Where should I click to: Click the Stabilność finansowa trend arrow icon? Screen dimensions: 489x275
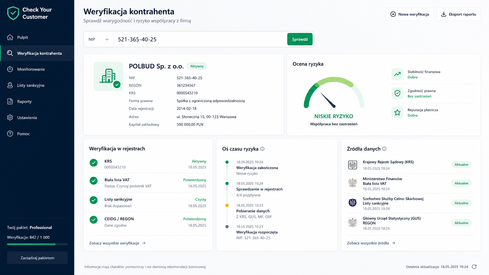pos(397,74)
